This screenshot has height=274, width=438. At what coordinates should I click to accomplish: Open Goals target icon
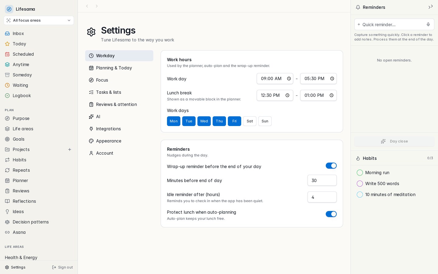tap(7, 139)
